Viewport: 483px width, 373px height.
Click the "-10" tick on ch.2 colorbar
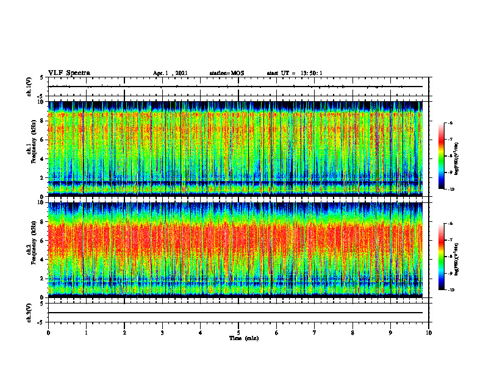pos(451,290)
